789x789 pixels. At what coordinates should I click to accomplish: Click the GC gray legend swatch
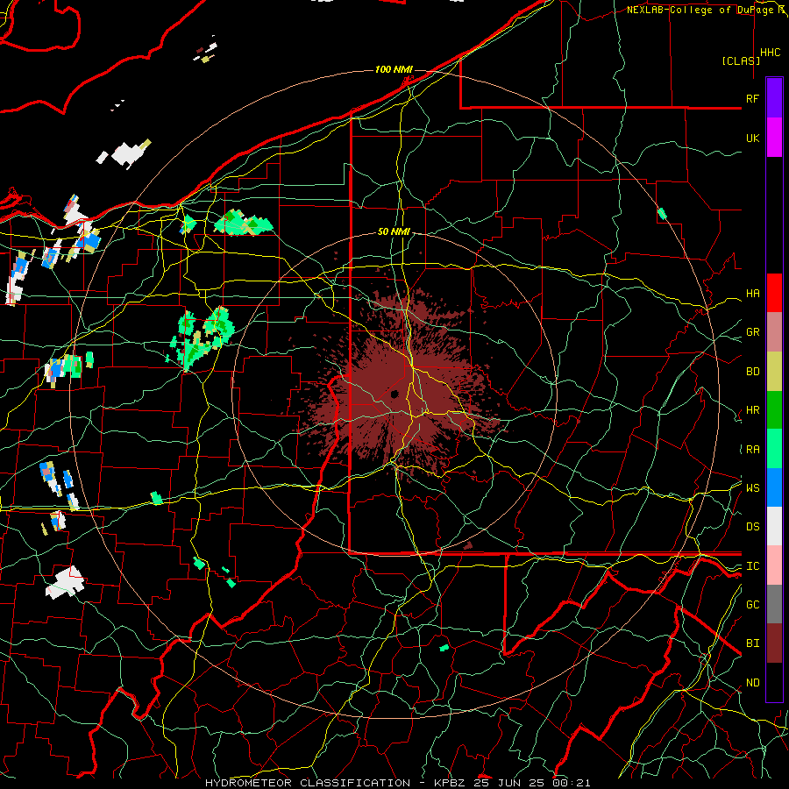774,604
